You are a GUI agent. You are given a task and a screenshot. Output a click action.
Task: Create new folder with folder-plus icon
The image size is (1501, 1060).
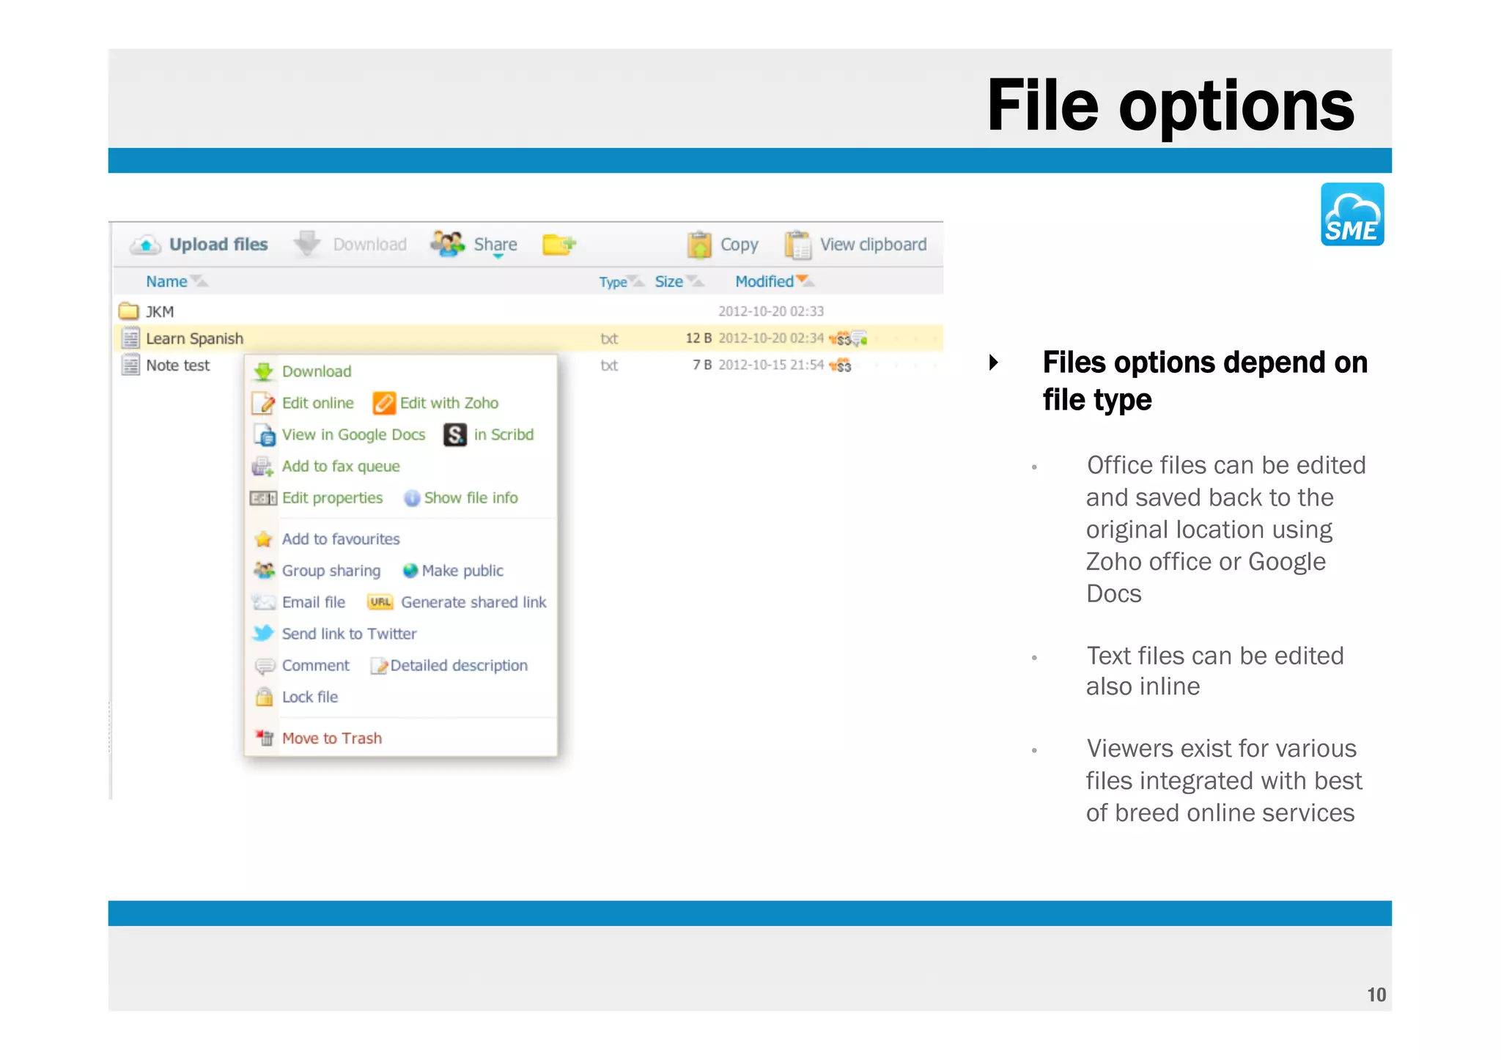[x=559, y=244]
